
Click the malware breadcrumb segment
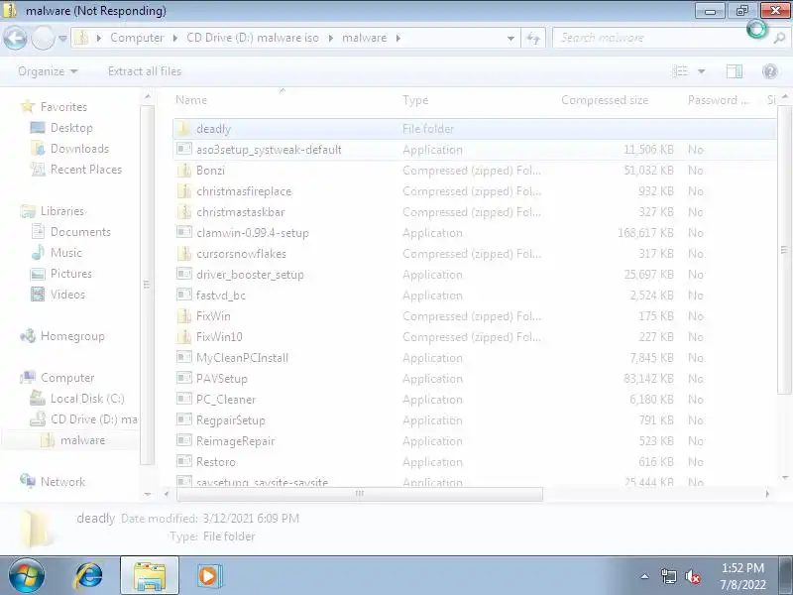(364, 38)
